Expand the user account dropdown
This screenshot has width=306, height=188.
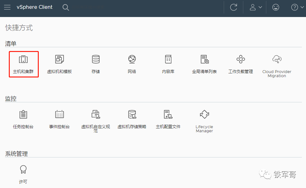point(256,7)
